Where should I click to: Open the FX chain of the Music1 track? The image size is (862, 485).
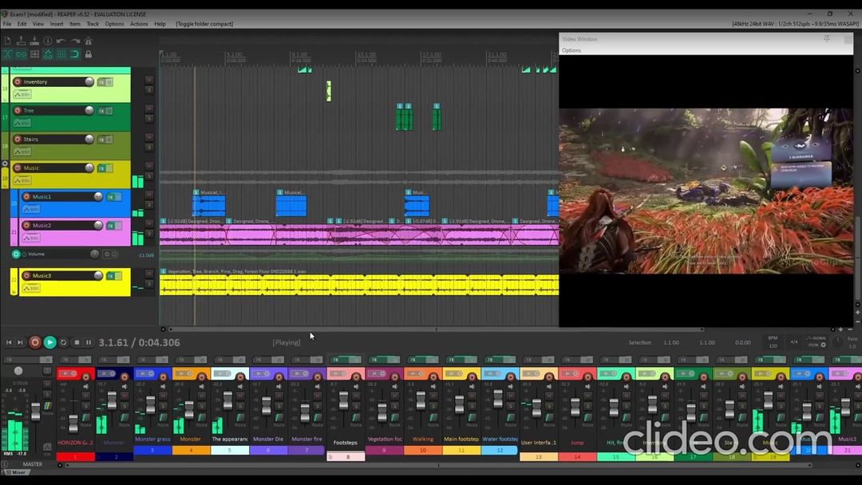110,197
